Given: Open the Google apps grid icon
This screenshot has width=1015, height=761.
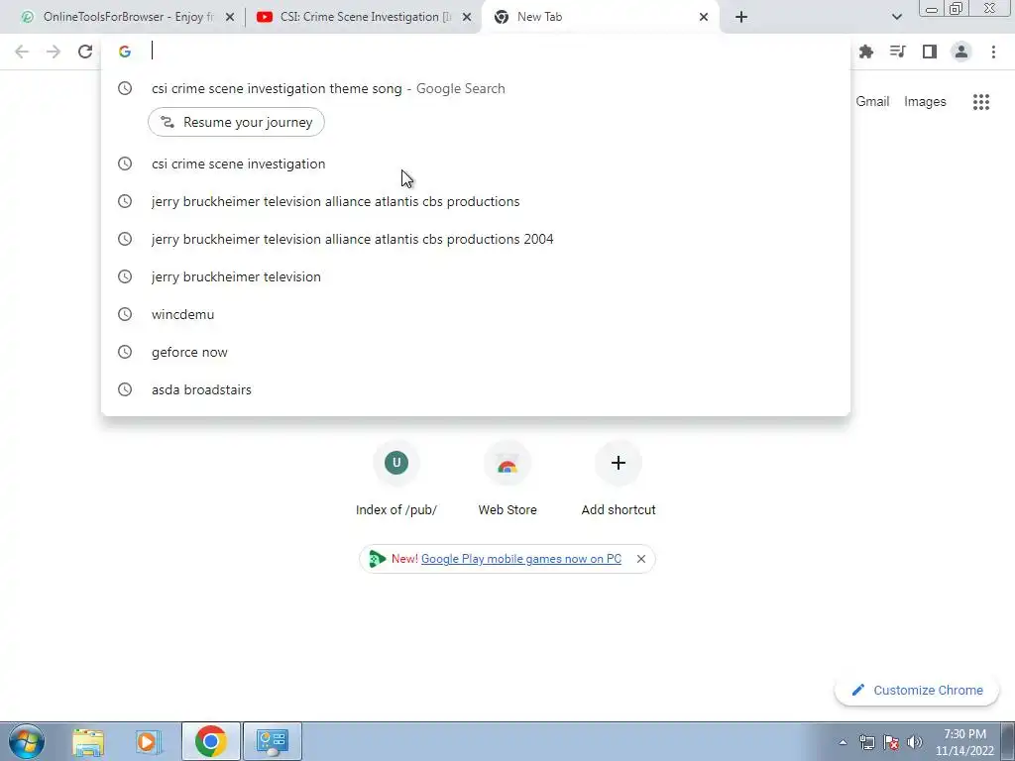Looking at the screenshot, I should coord(981,102).
